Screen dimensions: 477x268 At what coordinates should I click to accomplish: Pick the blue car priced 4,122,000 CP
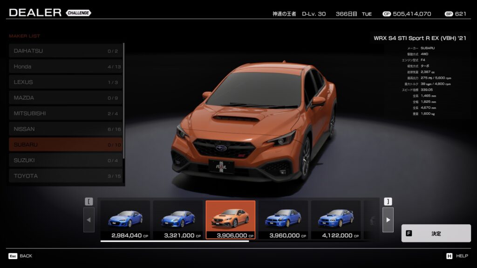336,220
